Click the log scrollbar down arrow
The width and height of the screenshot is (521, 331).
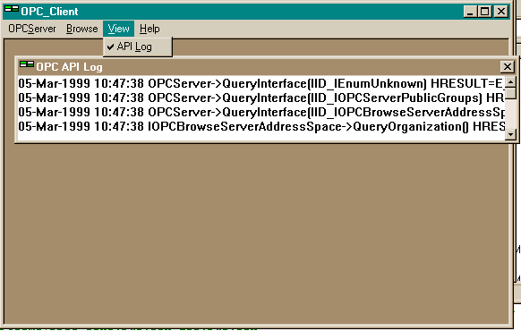[510, 134]
